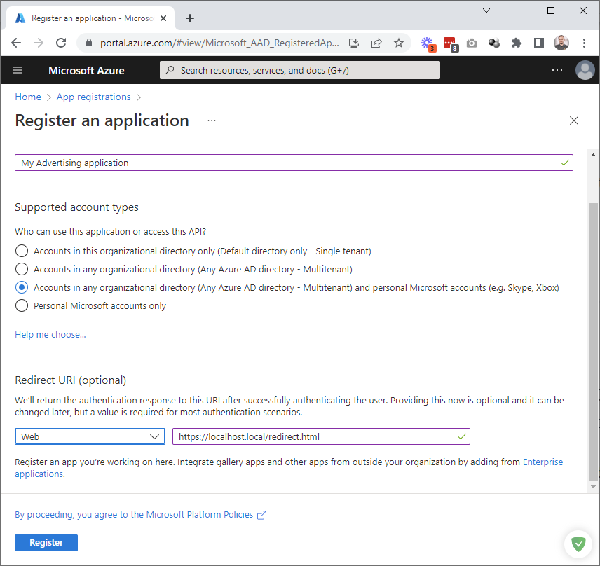Screen dimensions: 600x566
Task: Click the Register button
Action: pos(46,543)
